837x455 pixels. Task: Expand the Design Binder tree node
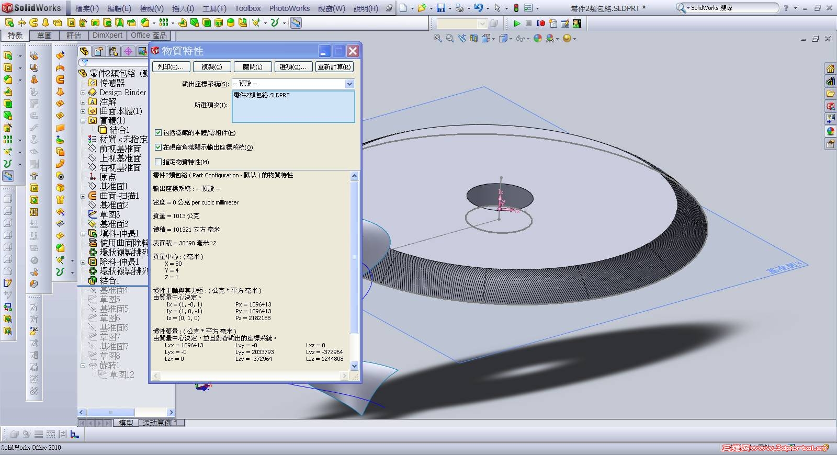83,93
